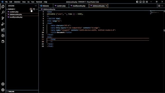
Task: Click line number 16 in the gutter
Action: 43,46
